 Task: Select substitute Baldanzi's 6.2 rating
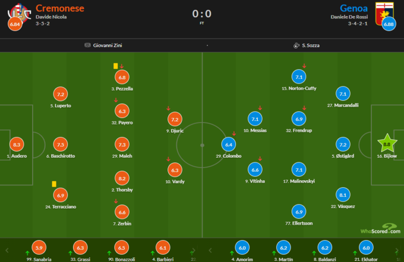point(324,248)
